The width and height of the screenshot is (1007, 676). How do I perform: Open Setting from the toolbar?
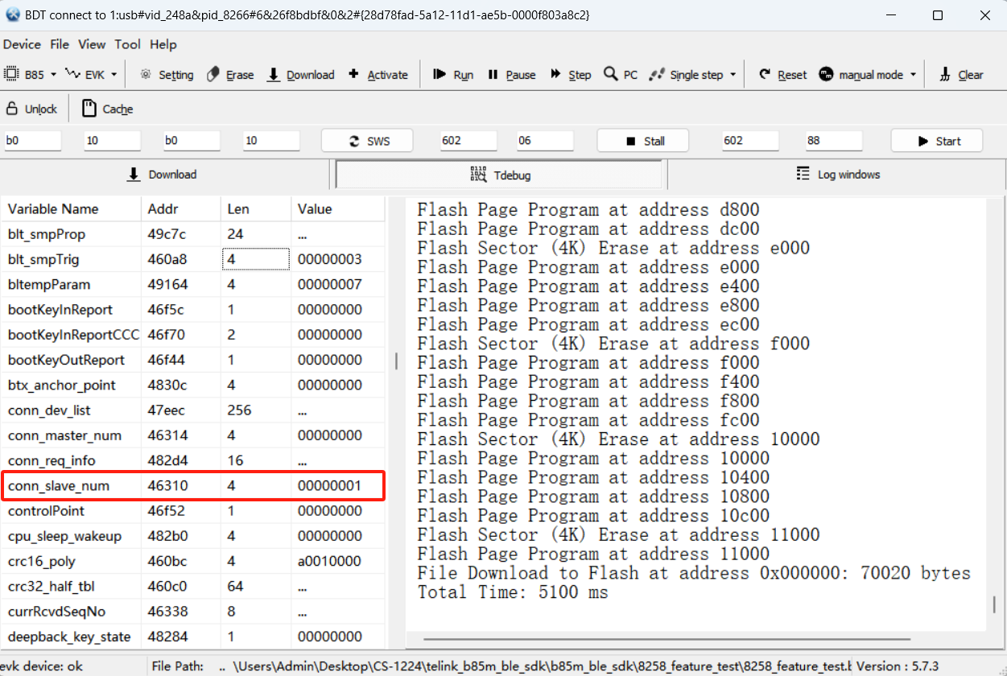[x=167, y=74]
